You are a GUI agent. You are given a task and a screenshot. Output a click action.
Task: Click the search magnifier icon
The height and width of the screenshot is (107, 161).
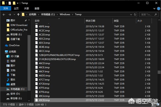(x=156, y=15)
